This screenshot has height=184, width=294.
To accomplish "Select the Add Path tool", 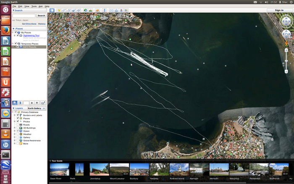I will tap(69, 10).
